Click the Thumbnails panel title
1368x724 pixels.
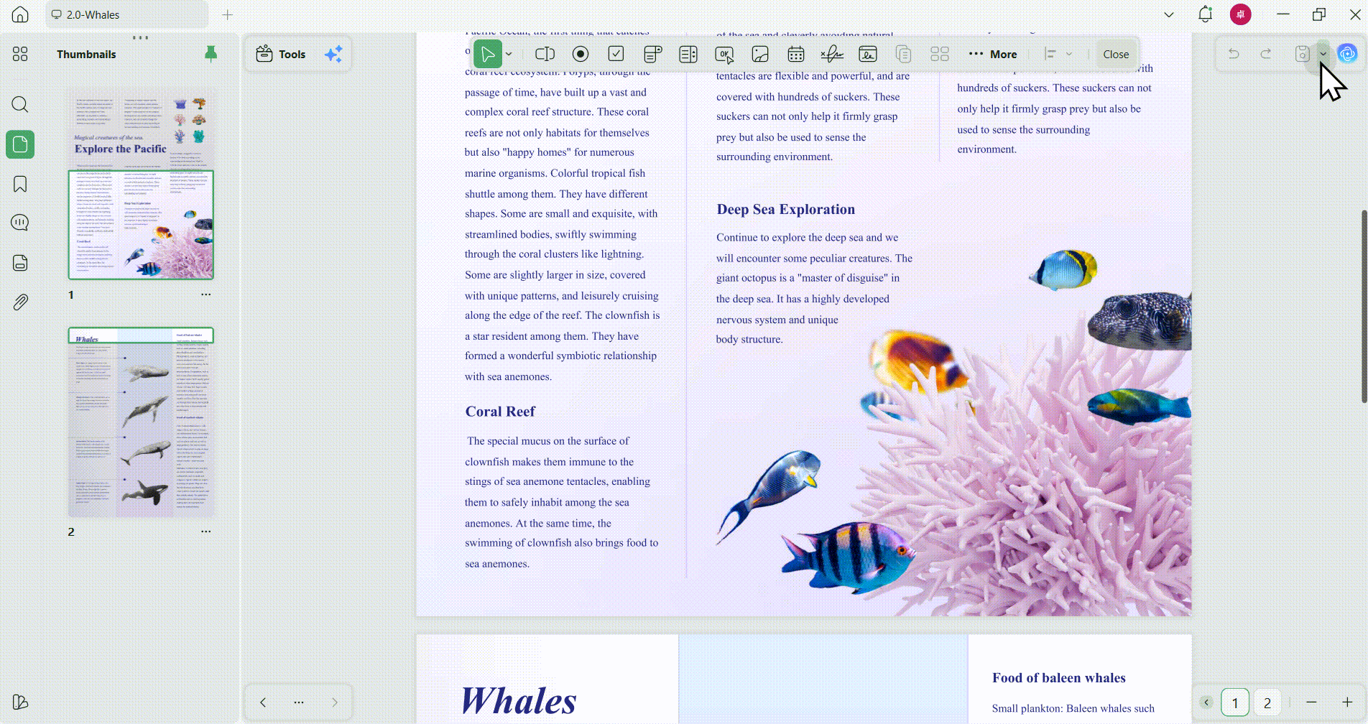point(86,55)
